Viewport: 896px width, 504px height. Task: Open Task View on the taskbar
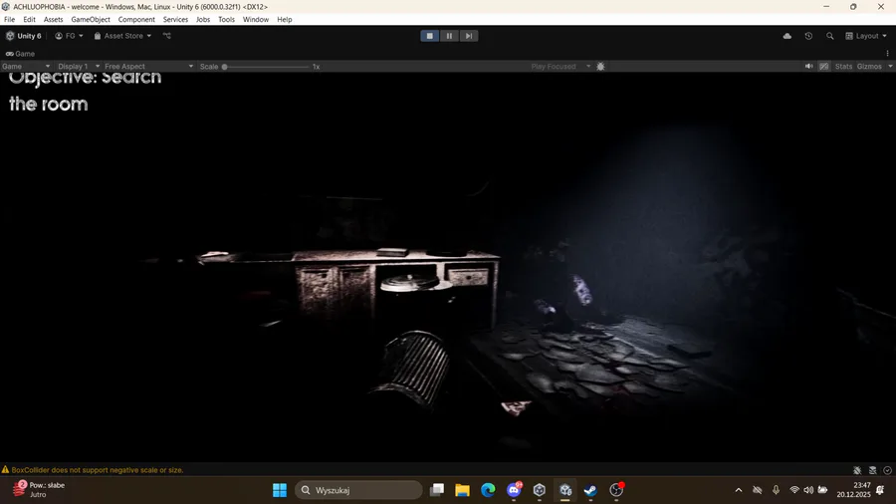437,490
